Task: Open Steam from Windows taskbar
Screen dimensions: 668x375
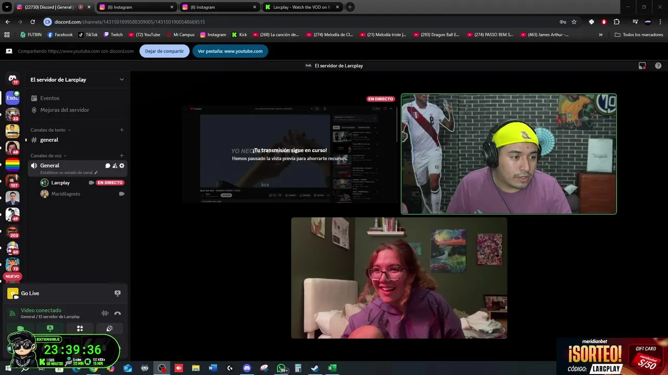Action: click(315, 368)
